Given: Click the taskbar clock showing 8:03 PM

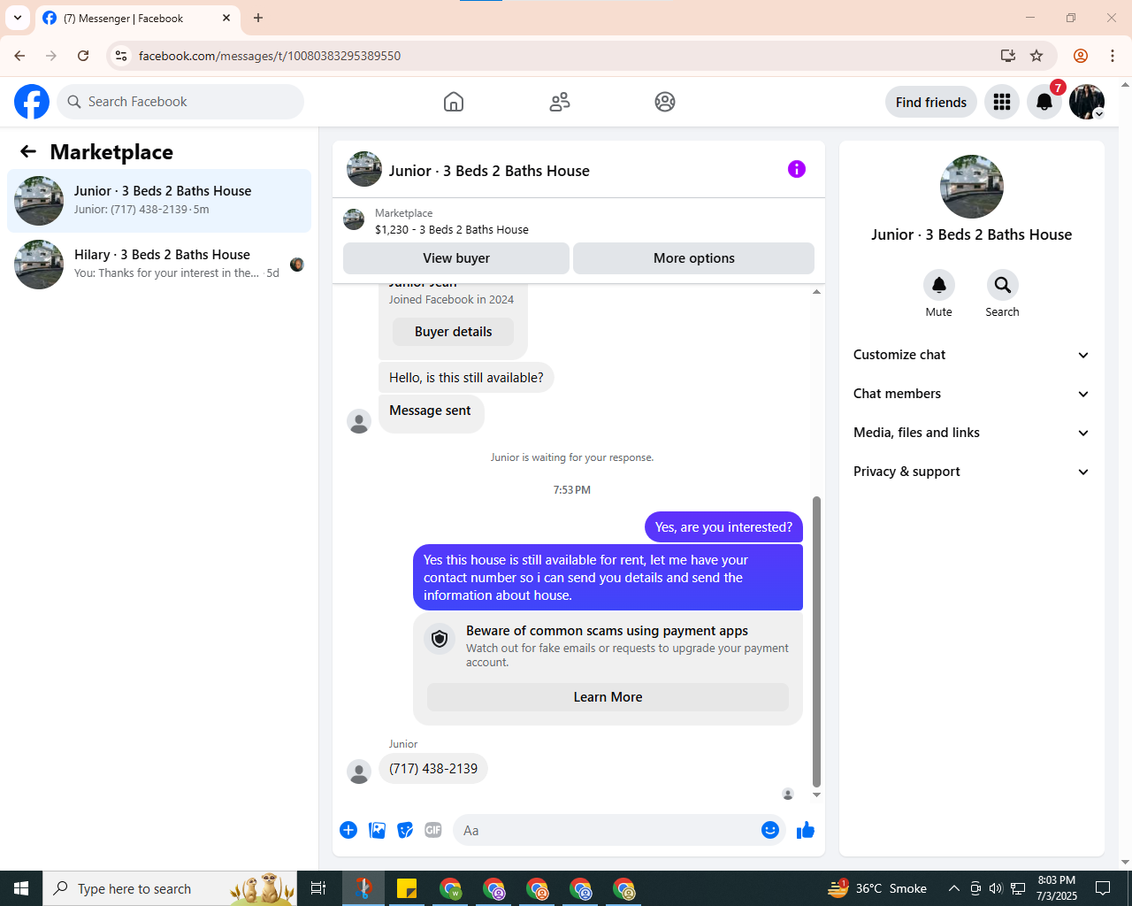Looking at the screenshot, I should [1057, 888].
